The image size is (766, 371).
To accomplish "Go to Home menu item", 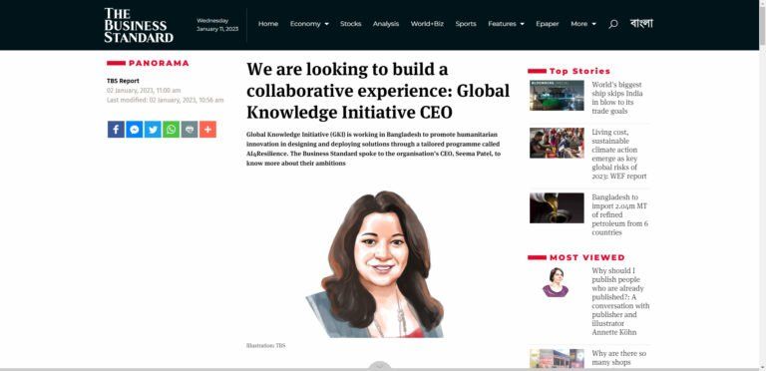I will click(268, 24).
